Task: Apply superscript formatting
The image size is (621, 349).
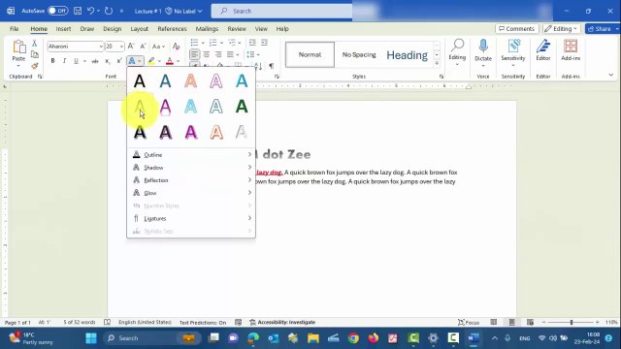Action: (118, 61)
